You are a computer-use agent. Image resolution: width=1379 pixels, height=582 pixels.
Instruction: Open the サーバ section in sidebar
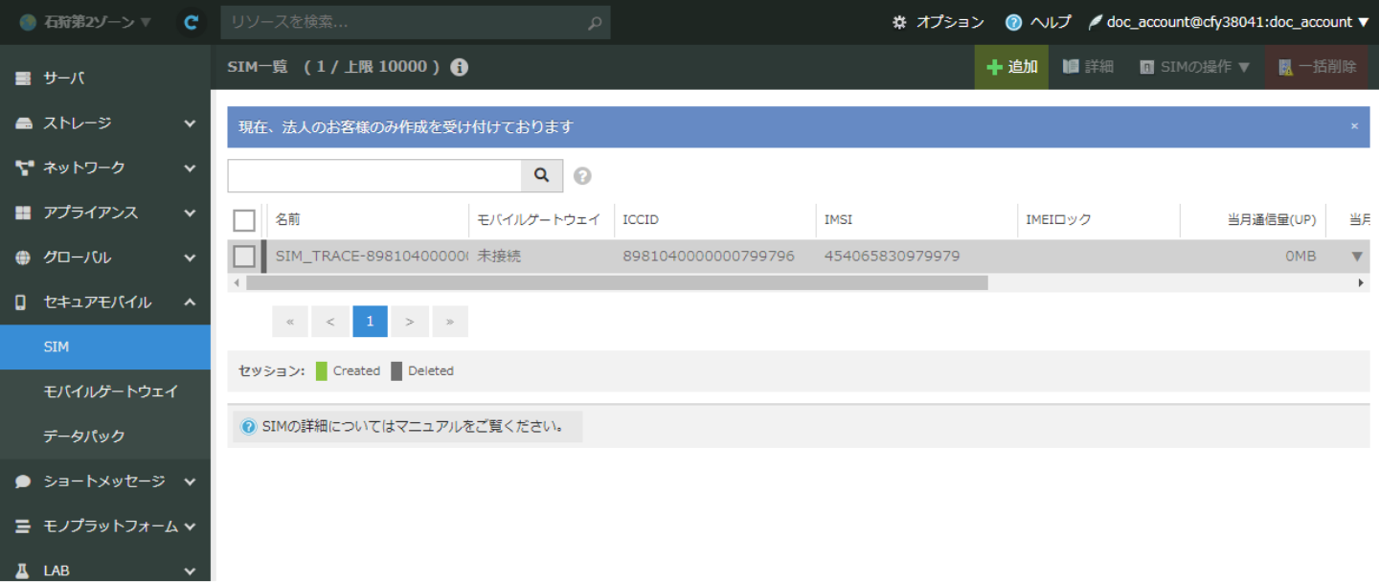coord(105,78)
